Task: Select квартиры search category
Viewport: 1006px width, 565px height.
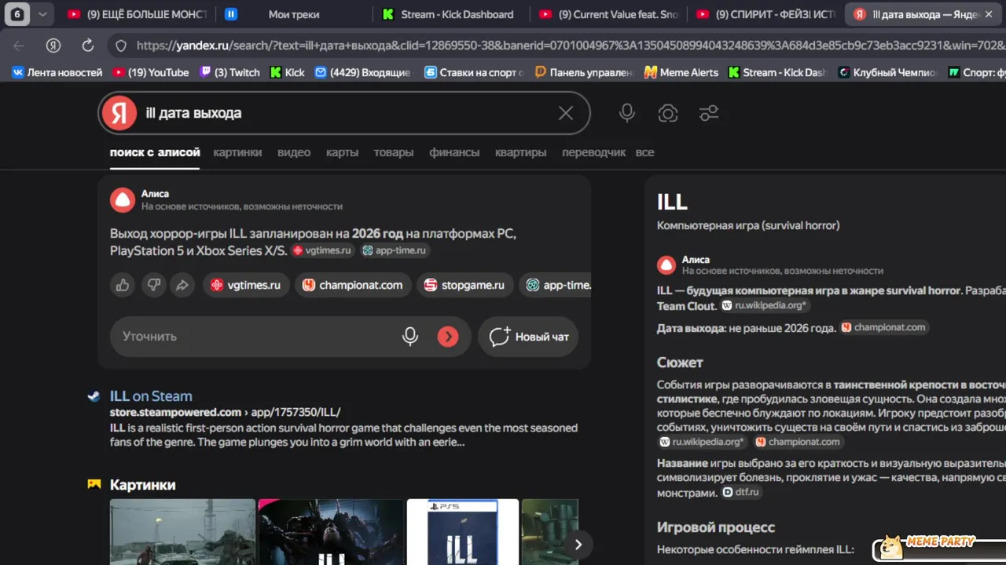Action: [520, 152]
